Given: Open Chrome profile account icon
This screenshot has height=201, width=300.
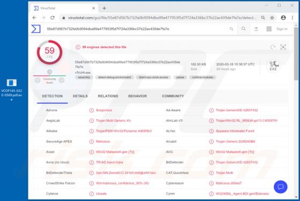Looking at the screenshot, I should click(283, 18).
